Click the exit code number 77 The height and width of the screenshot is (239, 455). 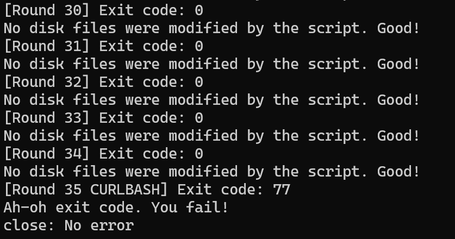pyautogui.click(x=282, y=190)
